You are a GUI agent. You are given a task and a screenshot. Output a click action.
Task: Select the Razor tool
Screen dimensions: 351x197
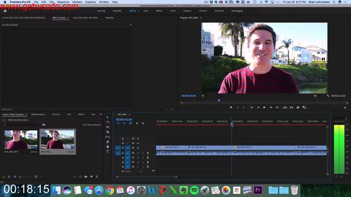[107, 132]
